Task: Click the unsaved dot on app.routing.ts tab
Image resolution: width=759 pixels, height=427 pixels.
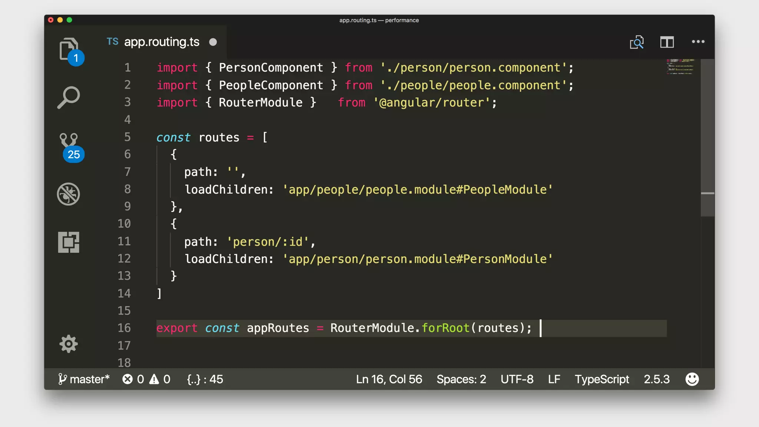Action: [x=213, y=42]
